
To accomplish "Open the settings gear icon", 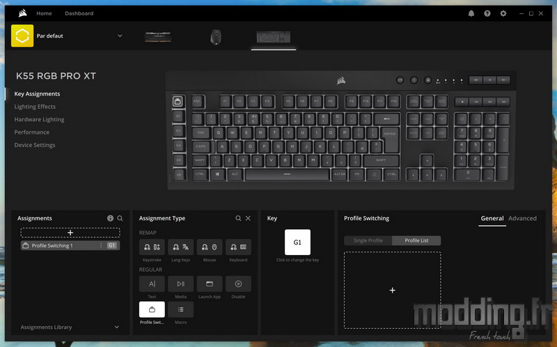I will pos(503,13).
